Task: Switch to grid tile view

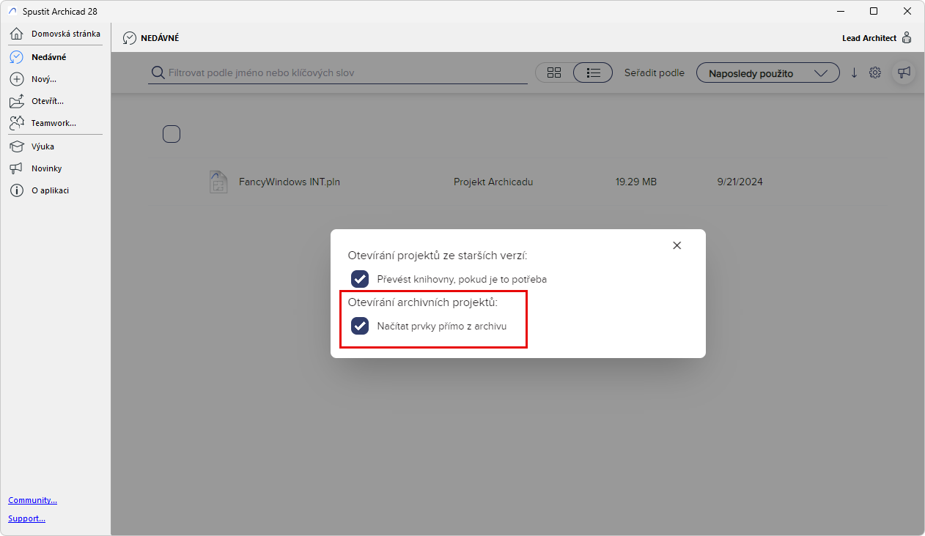Action: 554,72
